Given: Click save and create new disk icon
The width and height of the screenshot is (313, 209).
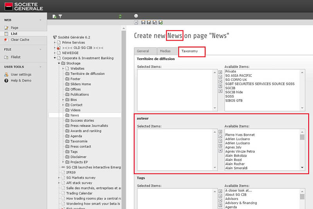Looking at the screenshot, I should point(160,22).
